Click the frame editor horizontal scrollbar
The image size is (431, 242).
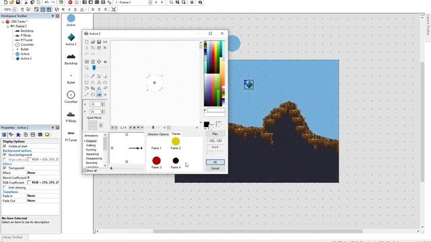click(180, 127)
